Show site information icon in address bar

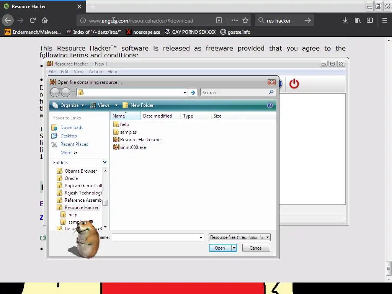pos(83,21)
